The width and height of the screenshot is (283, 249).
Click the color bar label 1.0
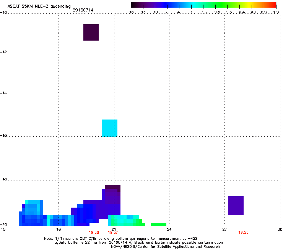point(276,12)
